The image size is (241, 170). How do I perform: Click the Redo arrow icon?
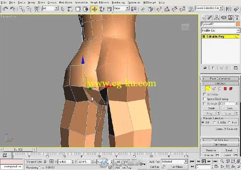coord(13,9)
